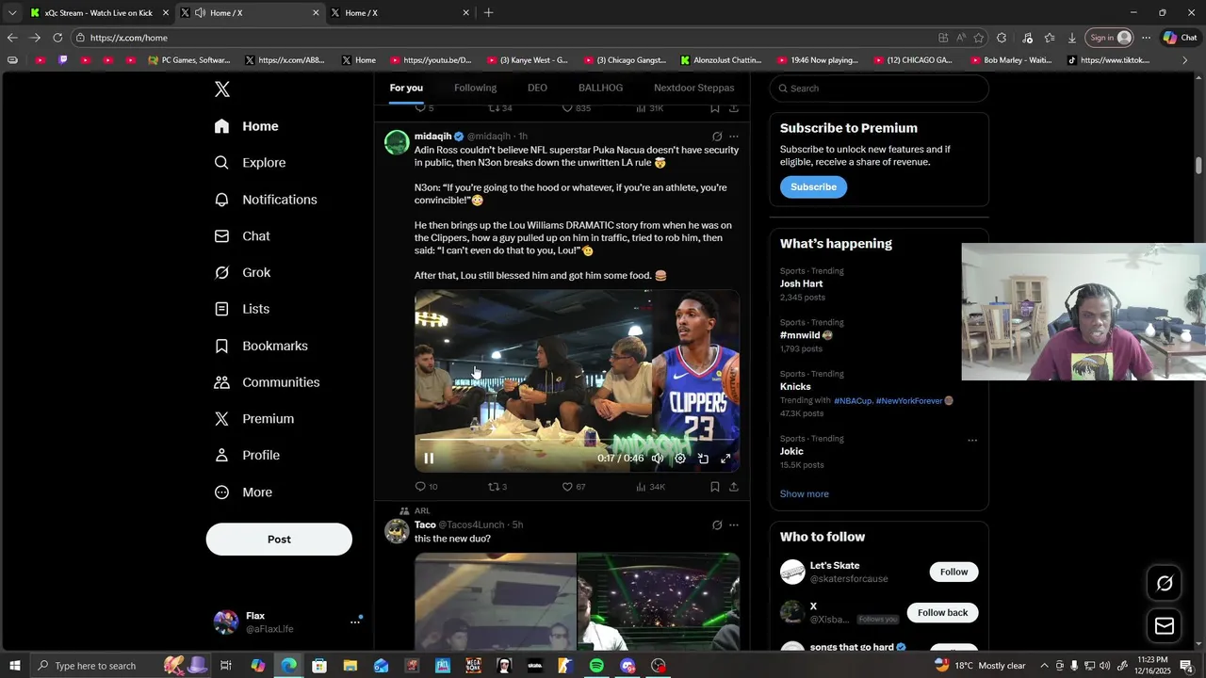This screenshot has width=1206, height=678.
Task: Click the #NBACup hashtag link
Action: 853,401
